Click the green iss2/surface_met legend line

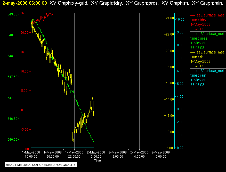[207, 34]
